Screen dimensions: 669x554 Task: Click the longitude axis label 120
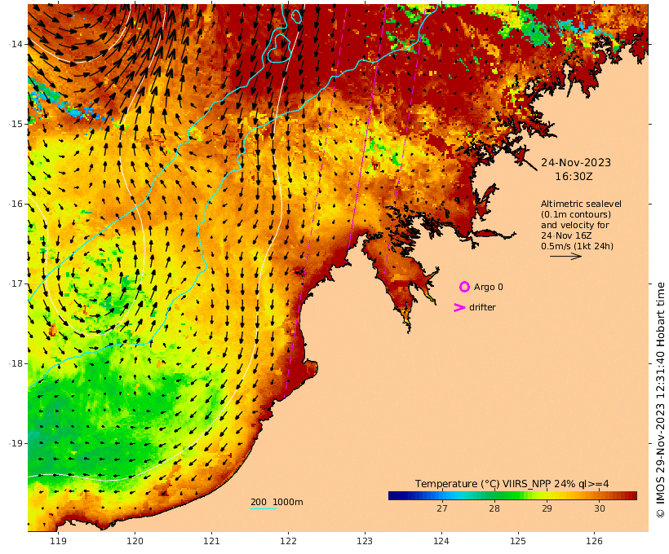135,541
